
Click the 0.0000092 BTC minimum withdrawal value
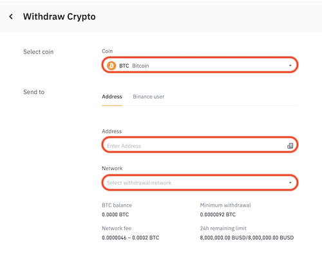pos(218,214)
